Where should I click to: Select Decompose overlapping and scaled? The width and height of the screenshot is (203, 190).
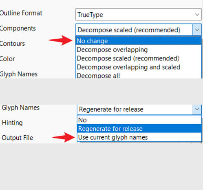coord(139,67)
